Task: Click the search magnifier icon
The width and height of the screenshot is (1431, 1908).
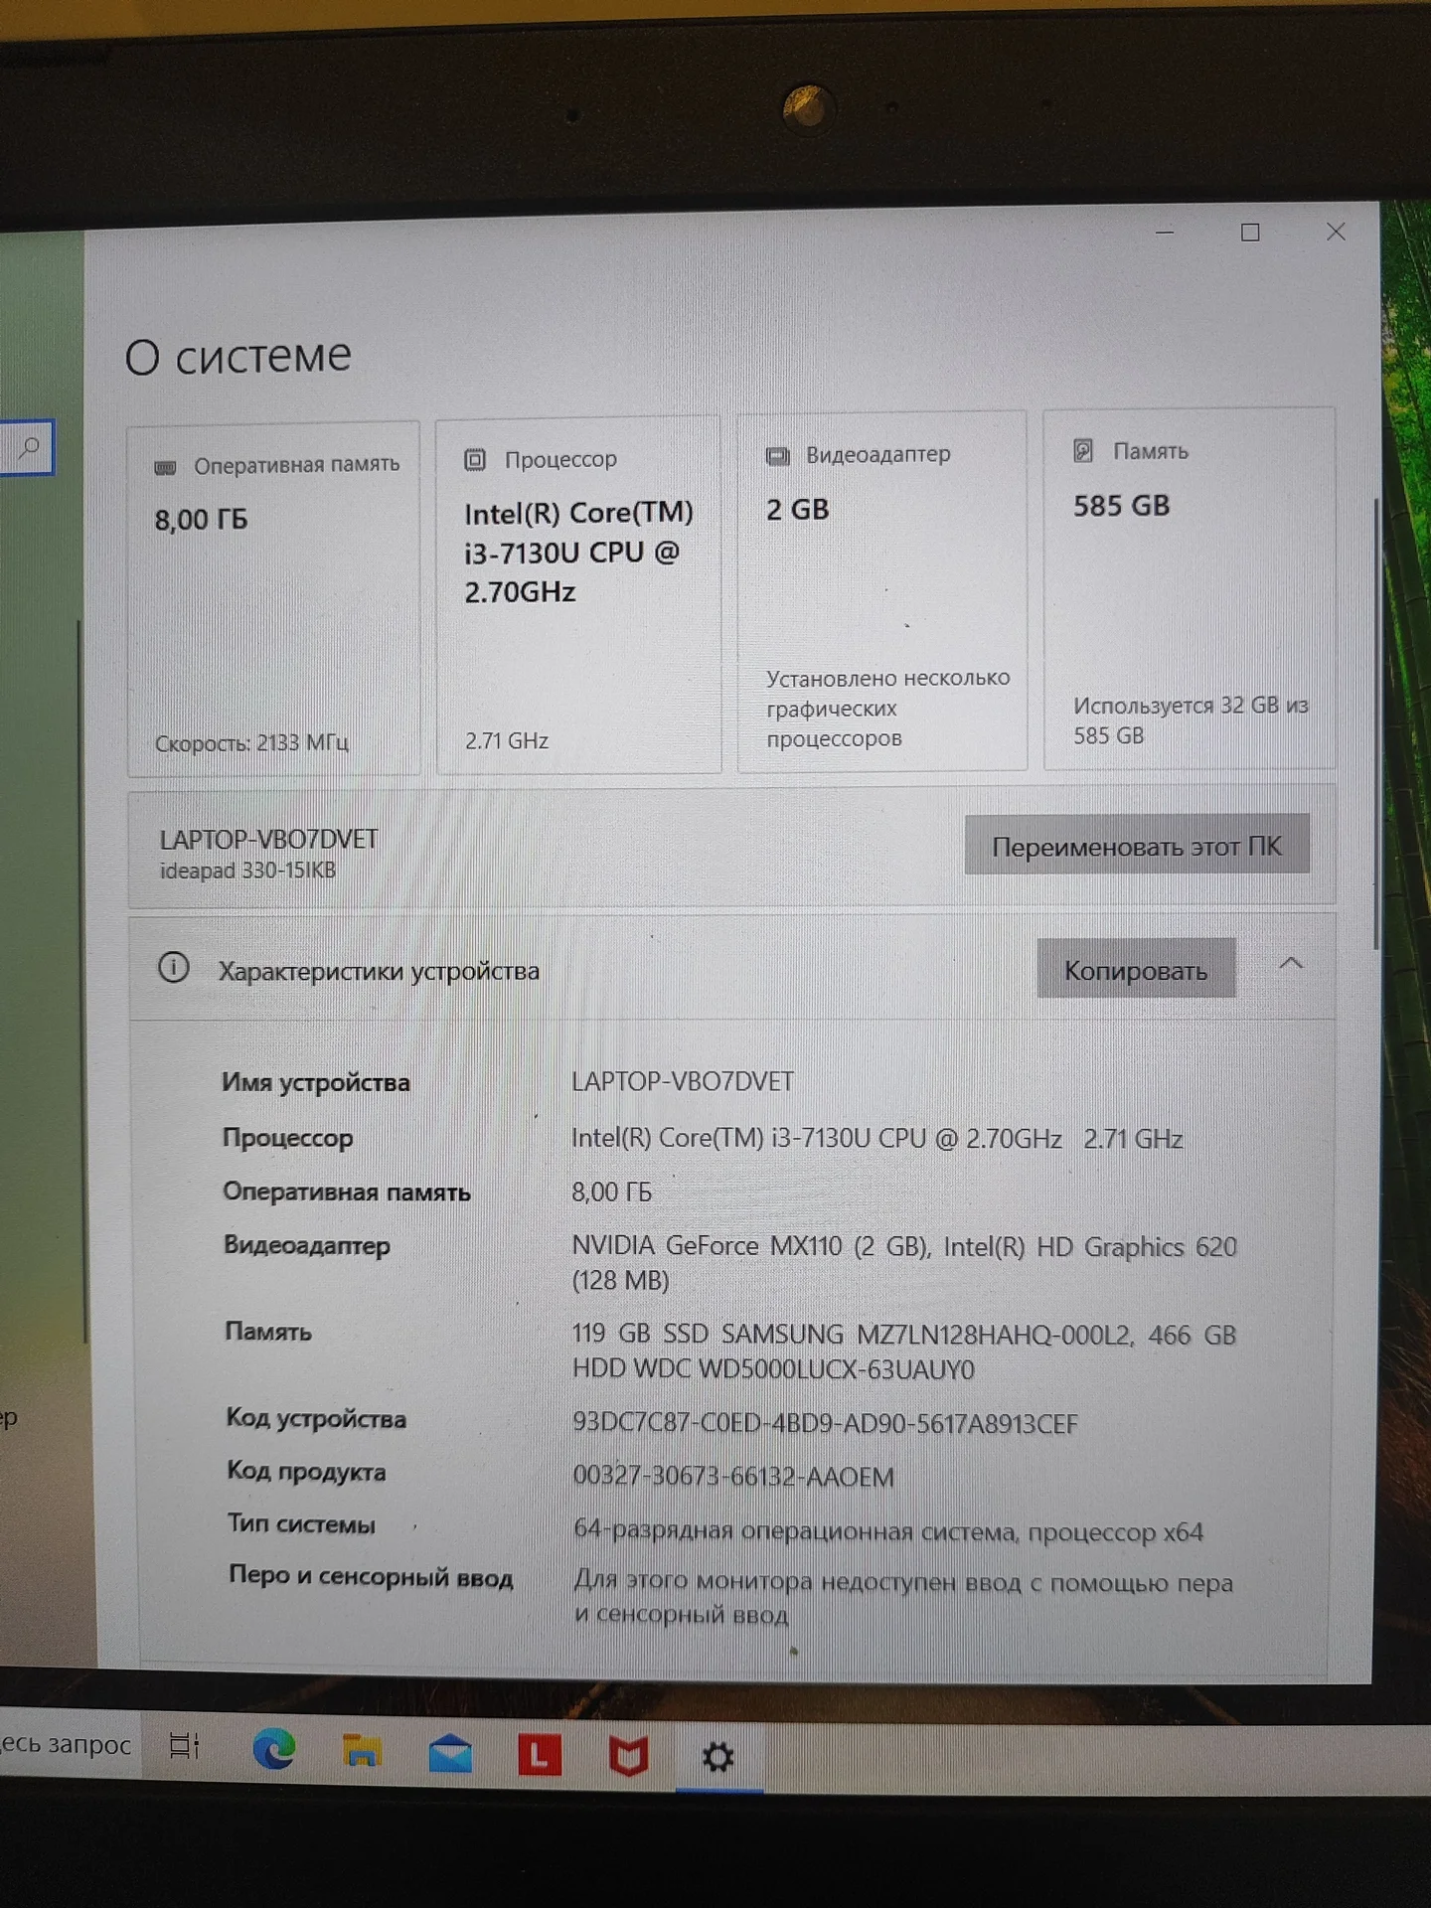Action: point(30,448)
